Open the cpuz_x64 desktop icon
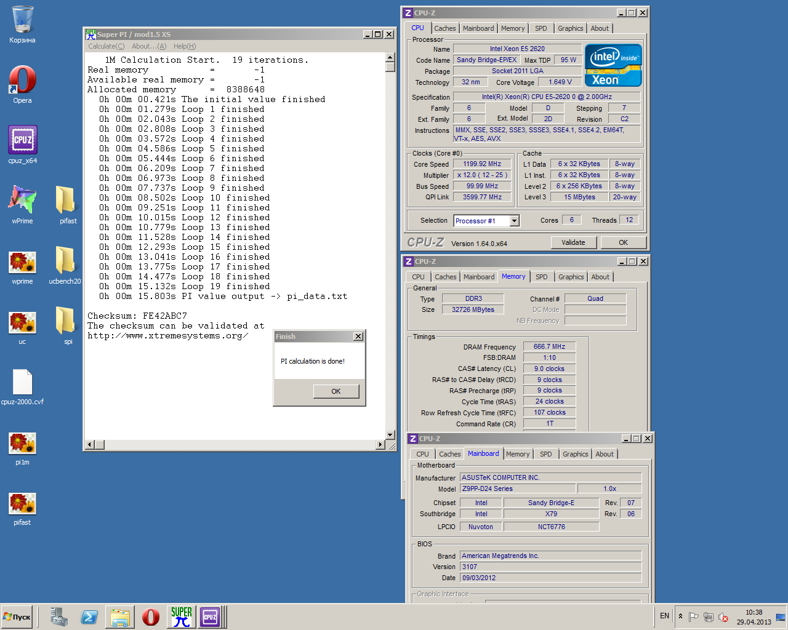 [22, 145]
